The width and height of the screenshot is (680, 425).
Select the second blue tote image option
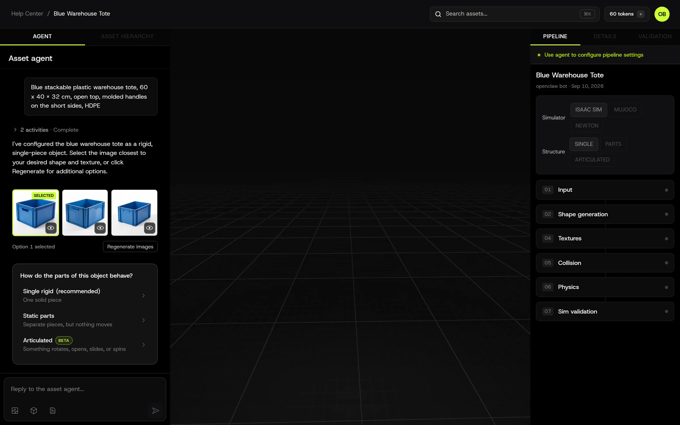click(85, 212)
